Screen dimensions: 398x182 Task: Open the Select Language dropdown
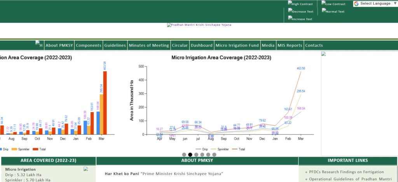click(375, 3)
